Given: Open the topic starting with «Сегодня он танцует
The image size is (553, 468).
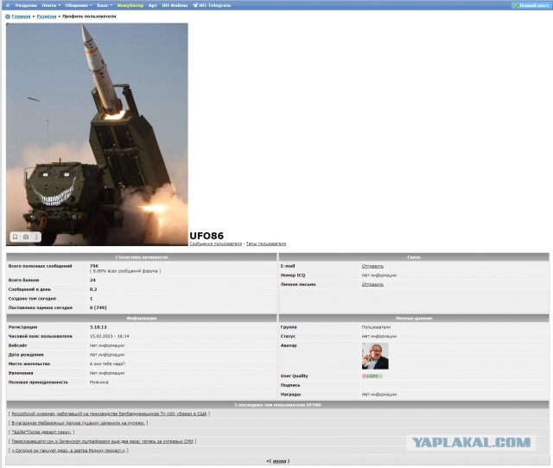Looking at the screenshot, I should tap(68, 451).
